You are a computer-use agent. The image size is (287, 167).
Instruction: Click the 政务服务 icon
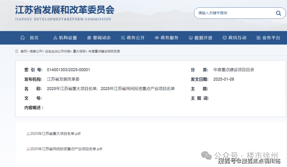[157, 38]
